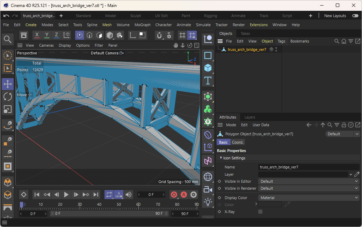Image resolution: width=362 pixels, height=227 pixels.
Task: Open the Symmetry generator icon
Action: click(208, 160)
